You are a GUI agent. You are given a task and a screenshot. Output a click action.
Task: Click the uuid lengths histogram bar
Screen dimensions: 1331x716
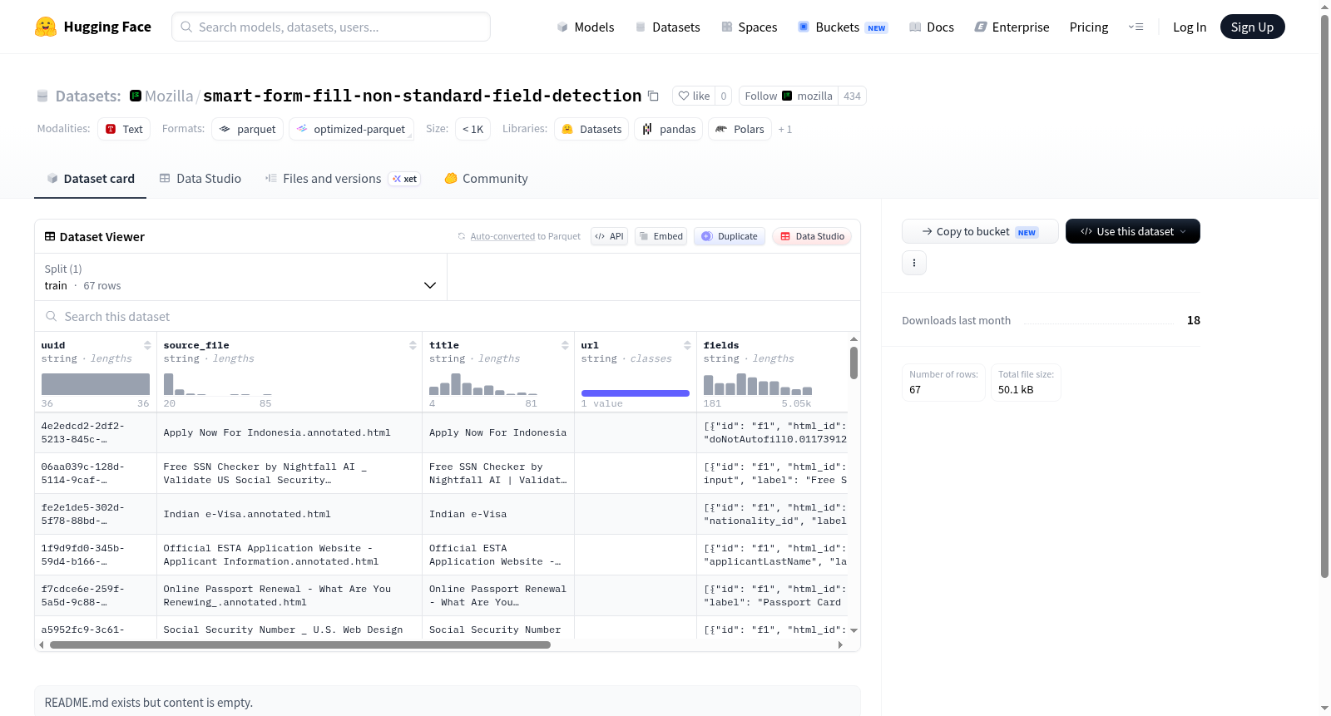tap(96, 383)
